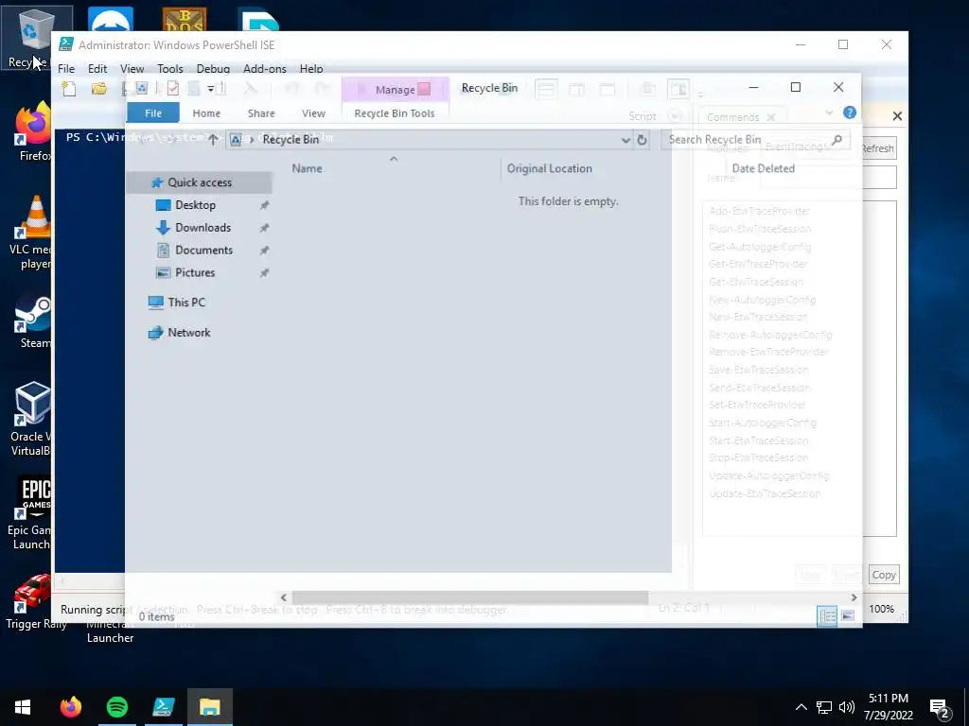969x726 pixels.
Task: Expand the address bar history dropdown
Action: (625, 140)
